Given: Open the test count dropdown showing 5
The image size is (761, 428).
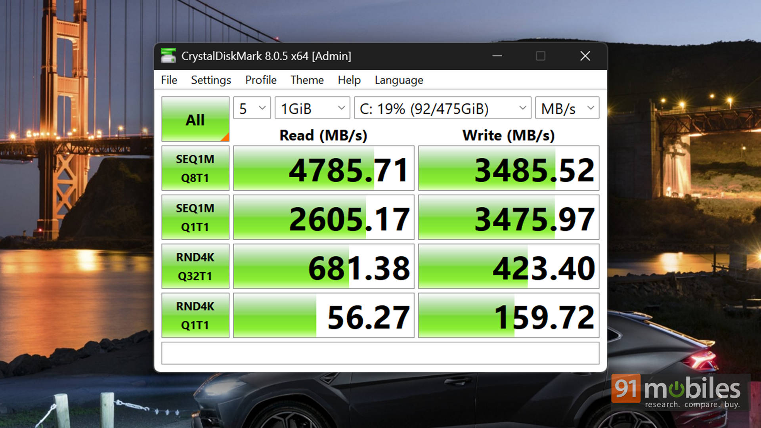Looking at the screenshot, I should 252,108.
